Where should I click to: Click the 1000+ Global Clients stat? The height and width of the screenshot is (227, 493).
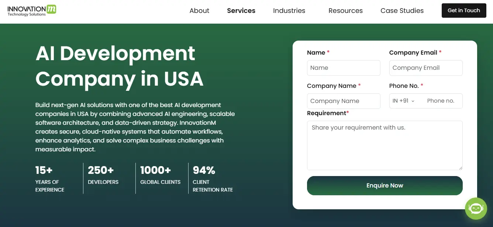tap(161, 175)
